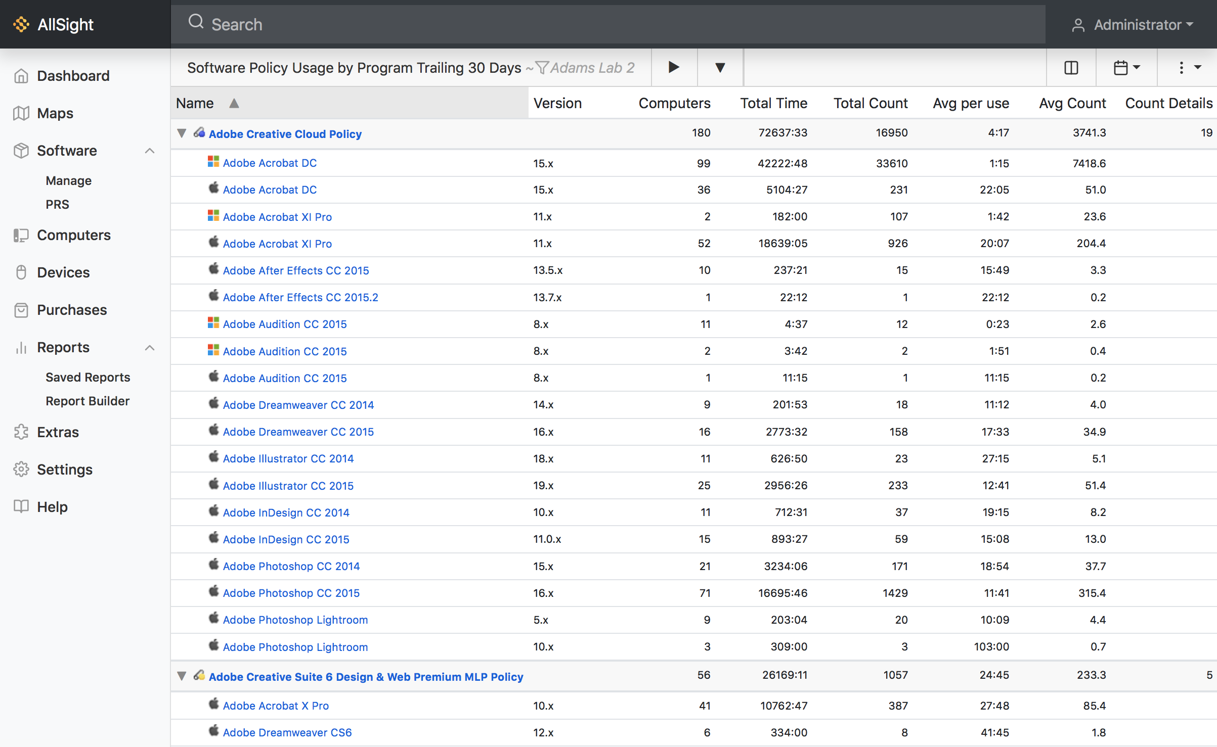Image resolution: width=1217 pixels, height=747 pixels.
Task: Collapse the Reports section in the sidebar
Action: (x=150, y=348)
